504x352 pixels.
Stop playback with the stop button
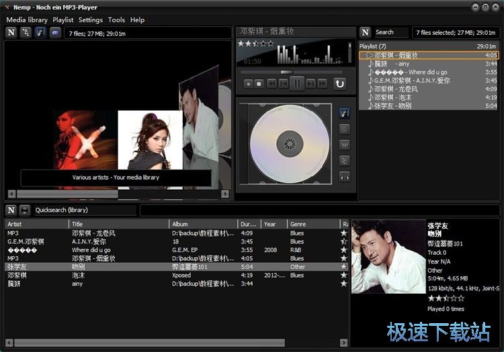[259, 84]
